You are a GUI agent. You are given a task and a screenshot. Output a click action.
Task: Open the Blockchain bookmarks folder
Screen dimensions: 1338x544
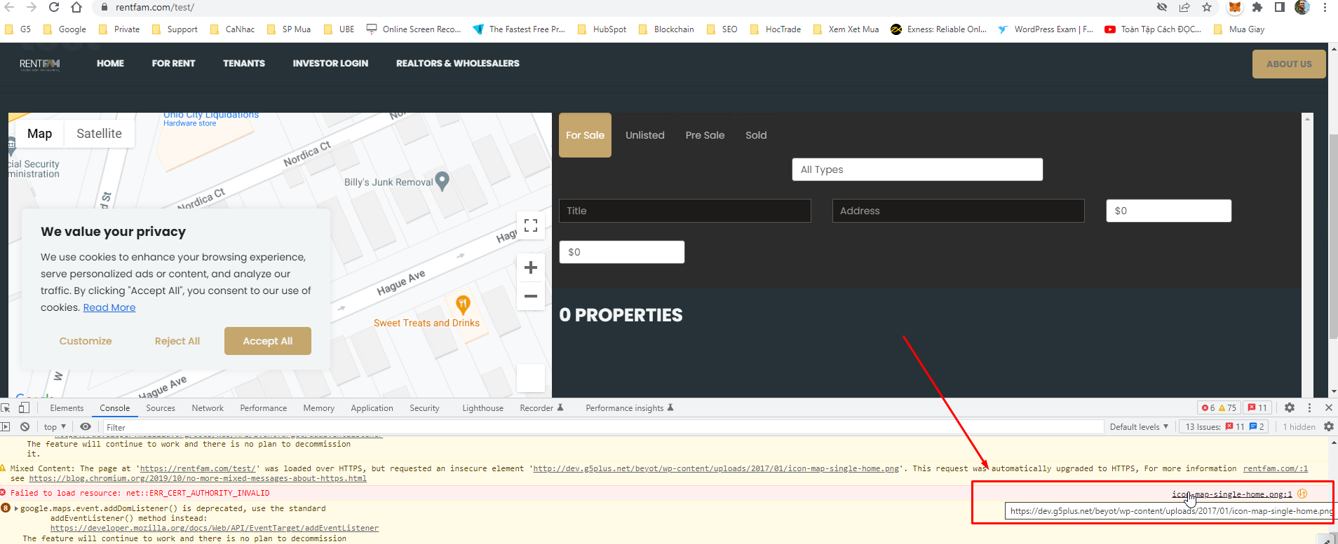point(666,29)
